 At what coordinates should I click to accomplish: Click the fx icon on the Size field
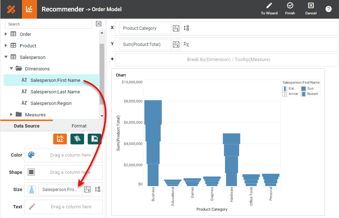87,189
